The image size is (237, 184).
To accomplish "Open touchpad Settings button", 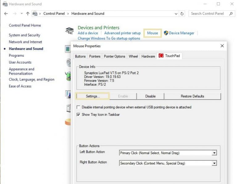I will click(93, 96).
